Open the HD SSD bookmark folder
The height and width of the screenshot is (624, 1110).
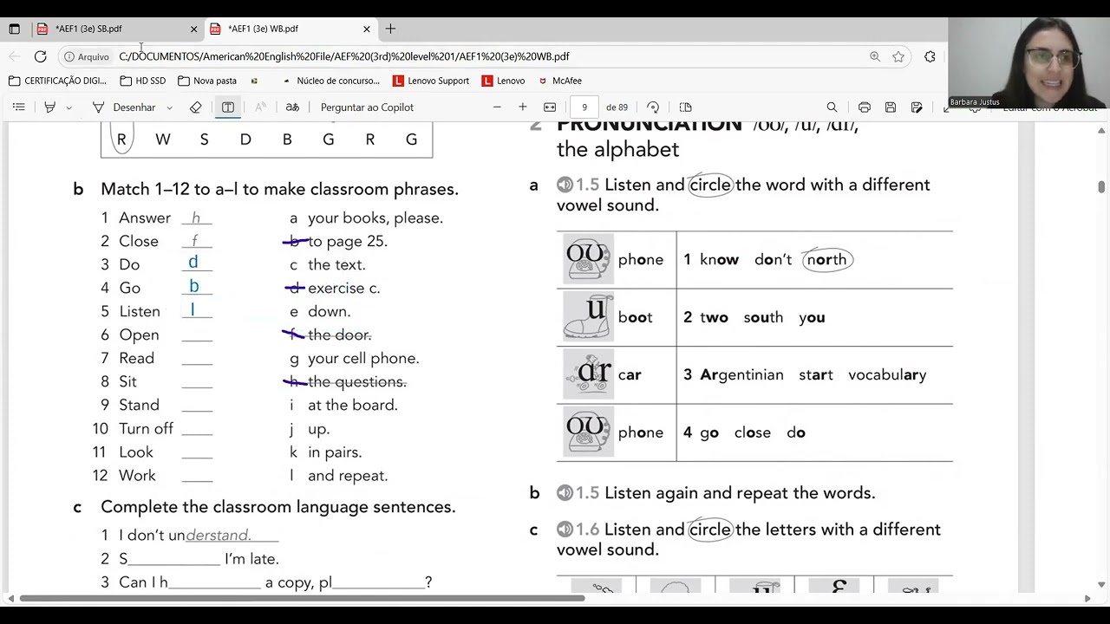[x=143, y=81]
